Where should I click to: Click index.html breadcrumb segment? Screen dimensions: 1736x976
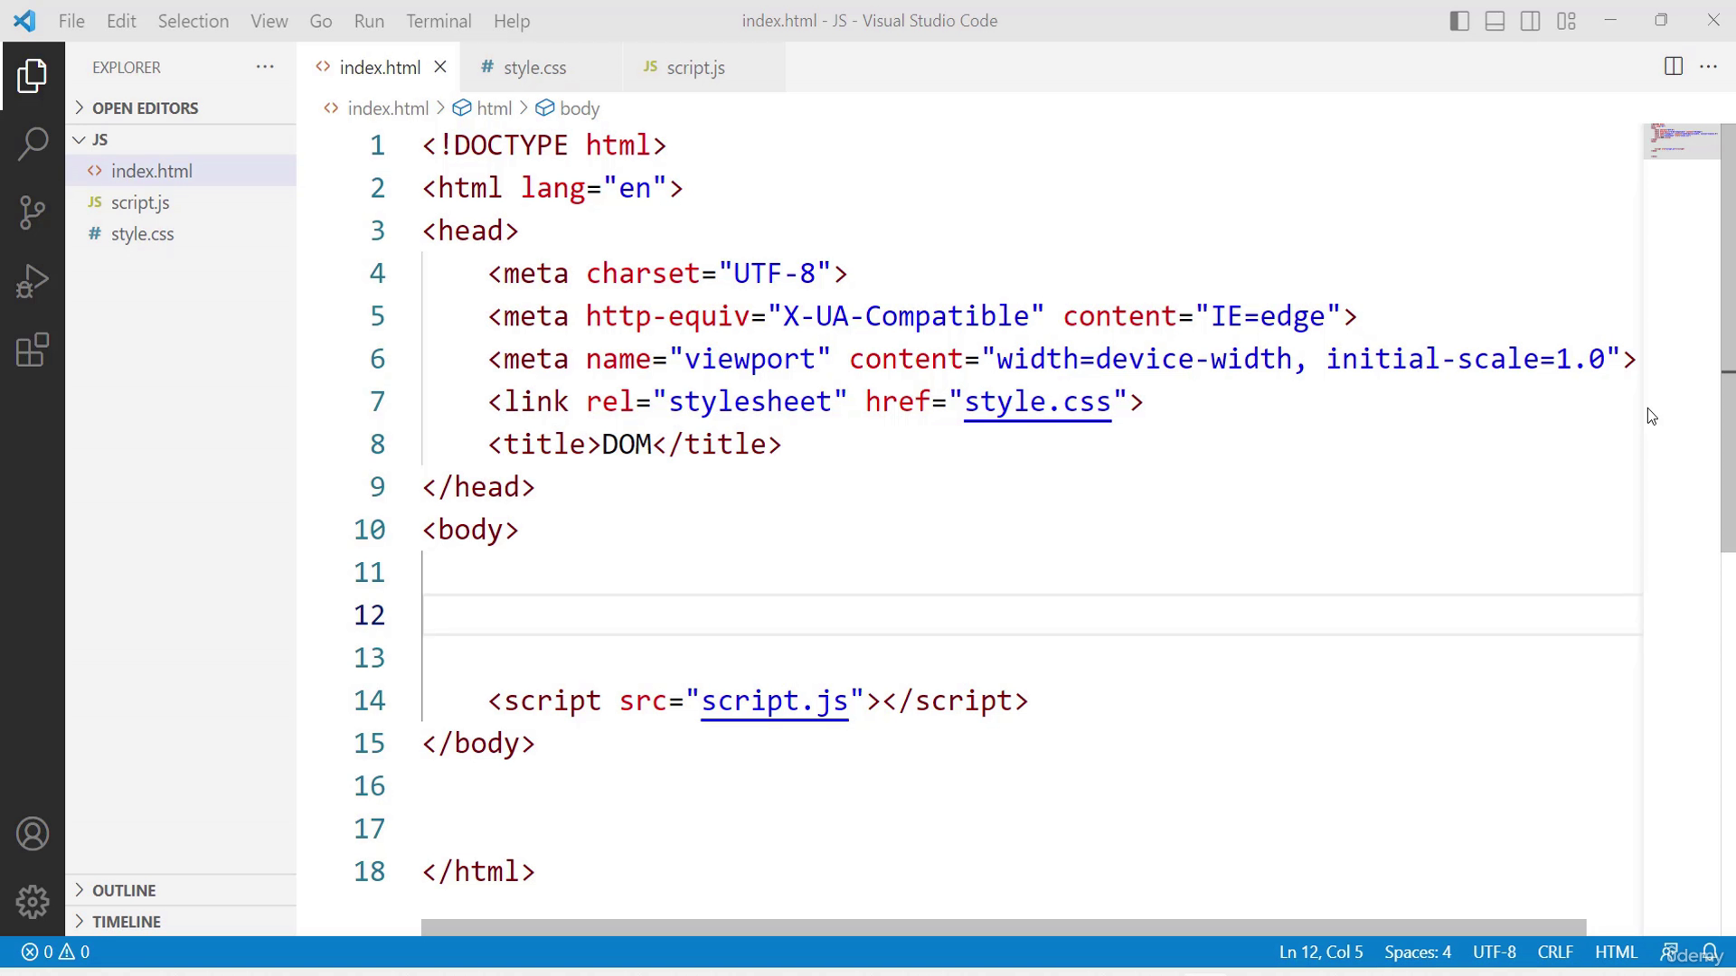(x=376, y=108)
